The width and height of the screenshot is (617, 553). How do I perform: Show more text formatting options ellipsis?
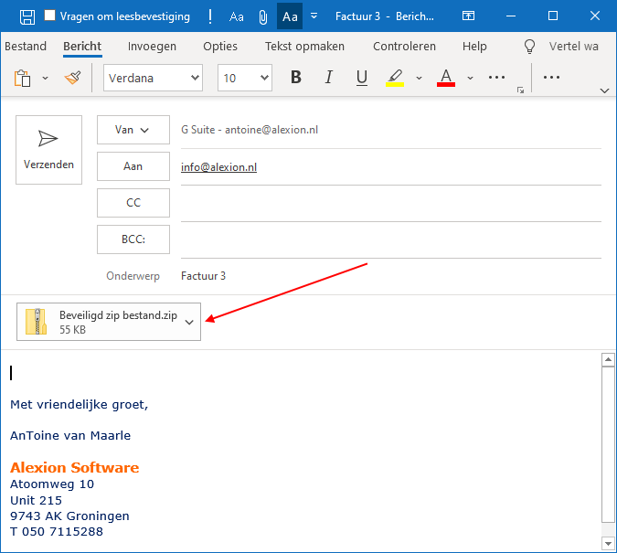coord(496,77)
